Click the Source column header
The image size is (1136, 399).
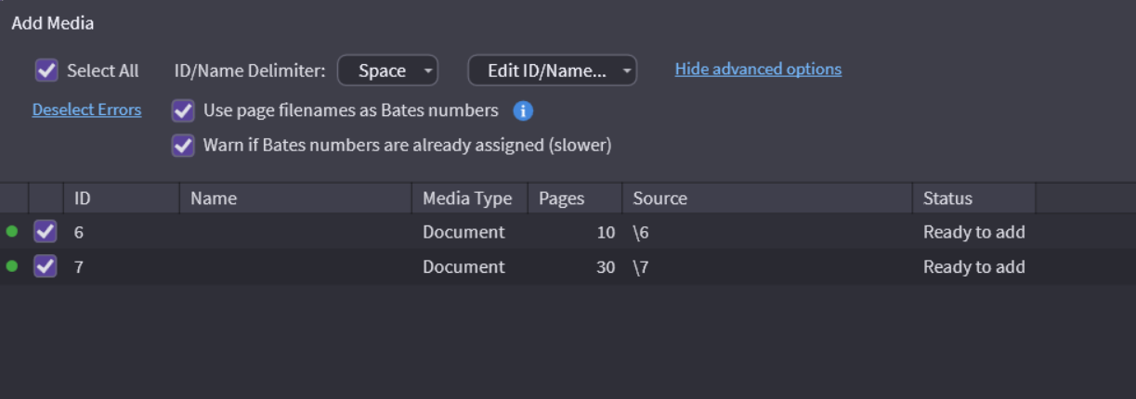pyautogui.click(x=766, y=199)
